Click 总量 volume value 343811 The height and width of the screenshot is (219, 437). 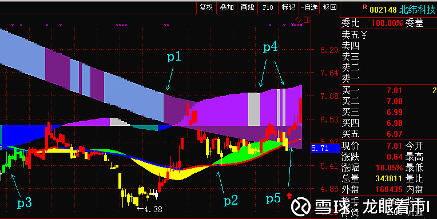point(389,178)
